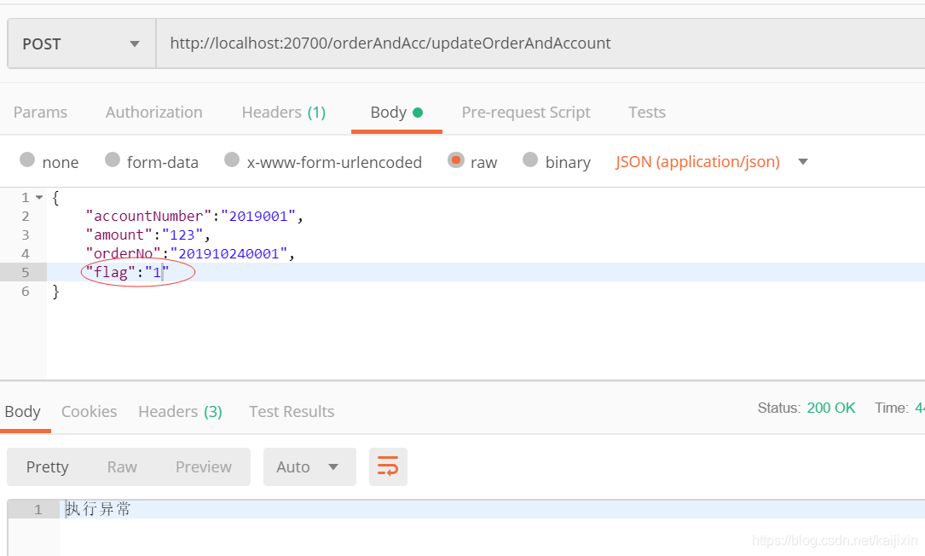Click the closing brace on line 6
This screenshot has height=556, width=925.
pyautogui.click(x=56, y=291)
